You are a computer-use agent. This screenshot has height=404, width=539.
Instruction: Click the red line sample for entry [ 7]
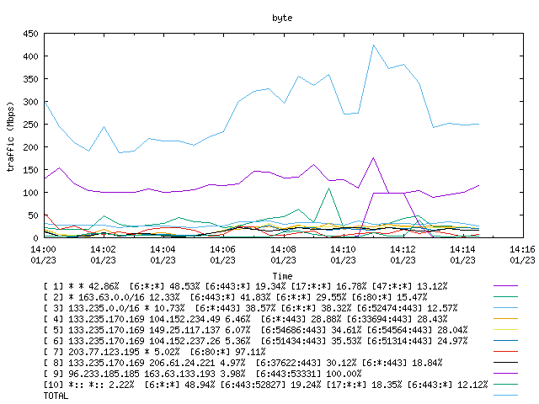[505, 352]
